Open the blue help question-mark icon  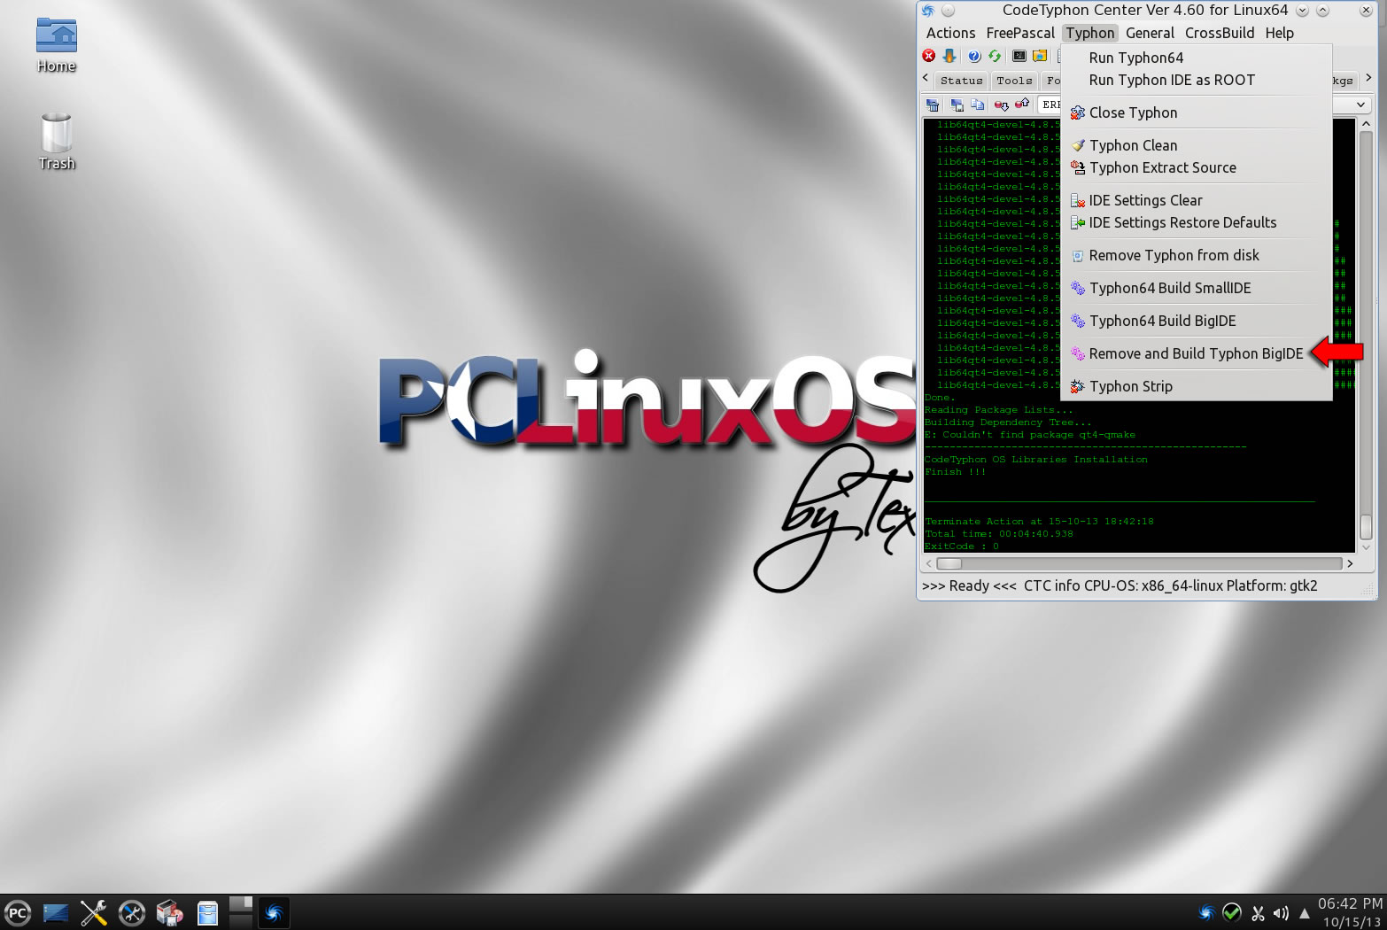974,56
